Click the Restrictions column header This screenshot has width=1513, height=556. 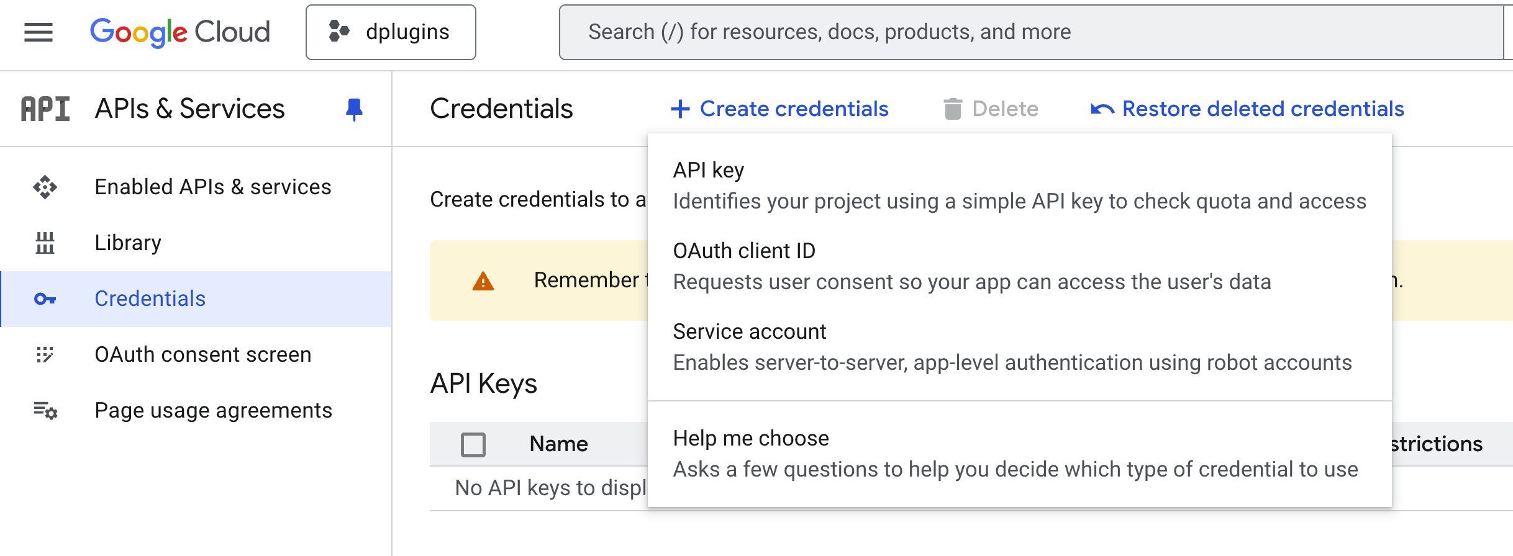click(x=1437, y=444)
